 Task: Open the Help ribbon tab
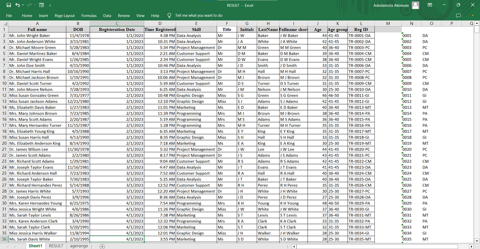[x=155, y=16]
